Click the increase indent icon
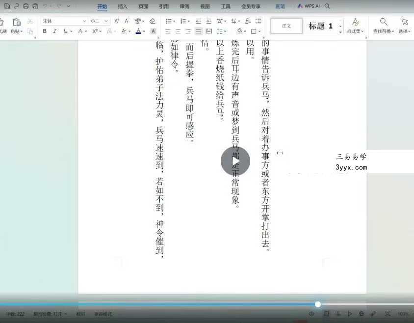 coord(208,21)
